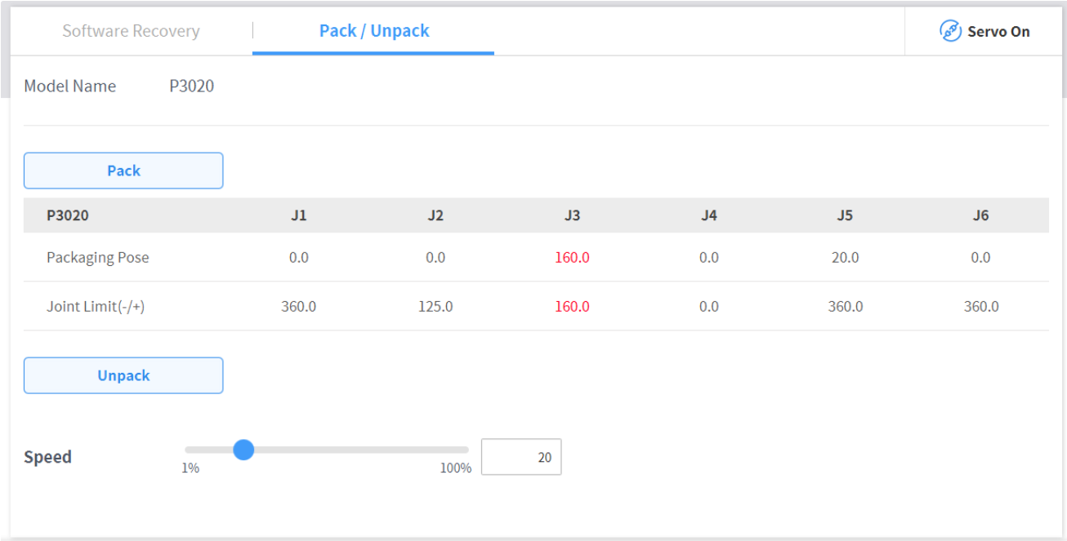Select the Pack / Unpack tab
Image resolution: width=1067 pixels, height=541 pixels.
[x=373, y=31]
